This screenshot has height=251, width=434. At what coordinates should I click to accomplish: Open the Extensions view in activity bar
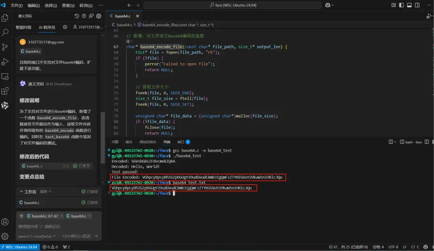coord(5,91)
